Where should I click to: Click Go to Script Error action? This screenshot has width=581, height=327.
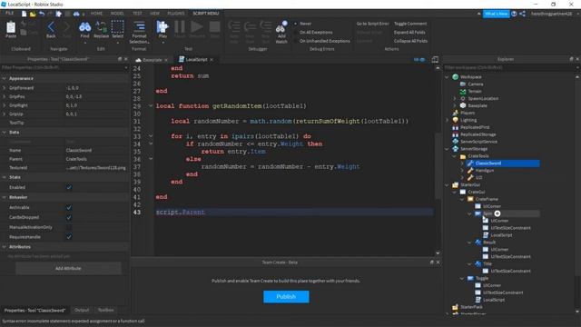pos(372,24)
